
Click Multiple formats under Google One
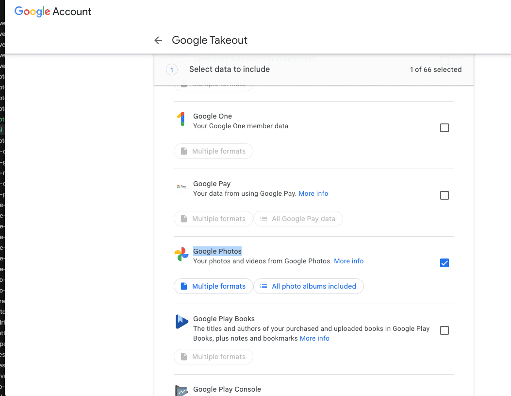(x=214, y=151)
